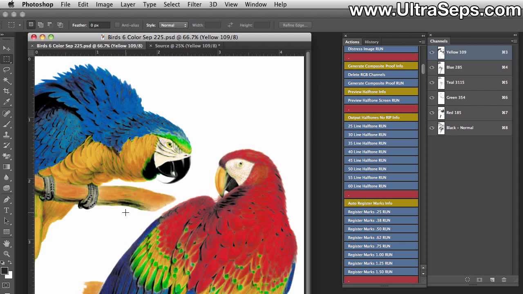Select the Rectangle shape tool
523x294 pixels.
click(7, 232)
